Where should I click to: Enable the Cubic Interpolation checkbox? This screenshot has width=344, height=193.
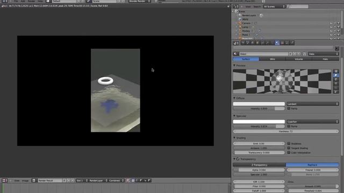click(289, 152)
